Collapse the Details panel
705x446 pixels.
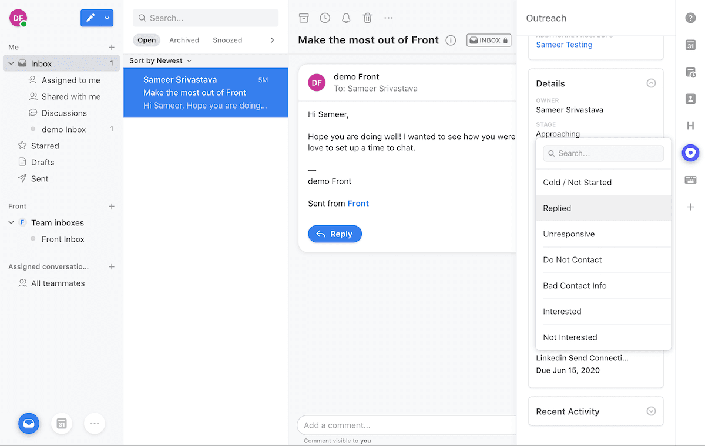pos(651,83)
